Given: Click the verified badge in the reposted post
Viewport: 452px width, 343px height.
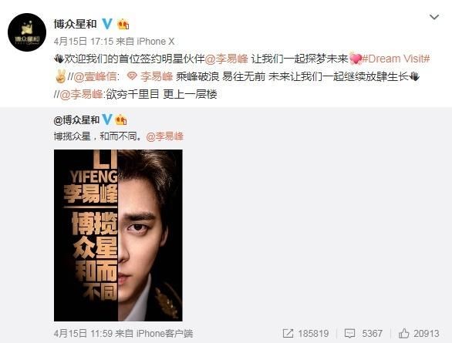Looking at the screenshot, I should 107,119.
